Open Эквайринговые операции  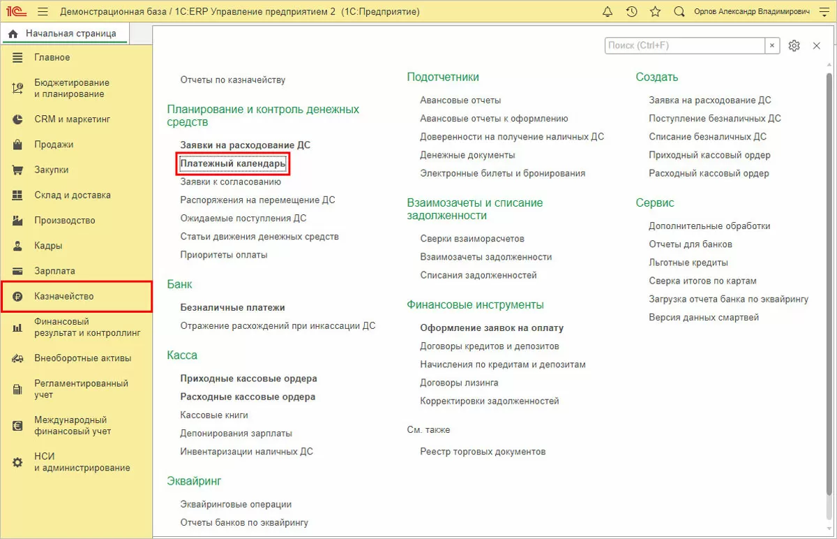pos(236,504)
